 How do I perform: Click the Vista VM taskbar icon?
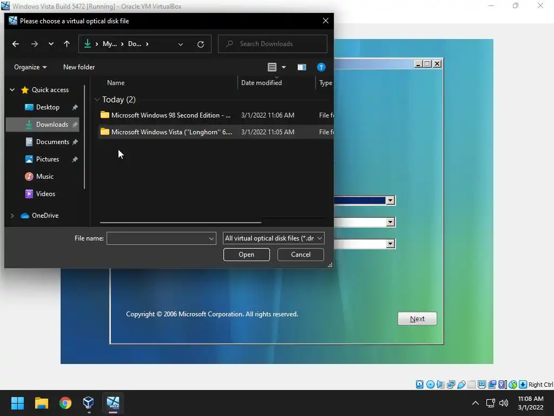pos(113,403)
